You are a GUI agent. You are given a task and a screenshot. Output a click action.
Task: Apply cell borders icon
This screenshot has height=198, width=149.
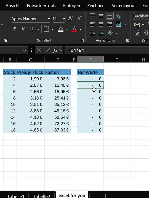coord(46,29)
